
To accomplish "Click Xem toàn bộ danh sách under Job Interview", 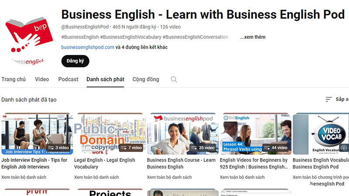I will (x=24, y=177).
